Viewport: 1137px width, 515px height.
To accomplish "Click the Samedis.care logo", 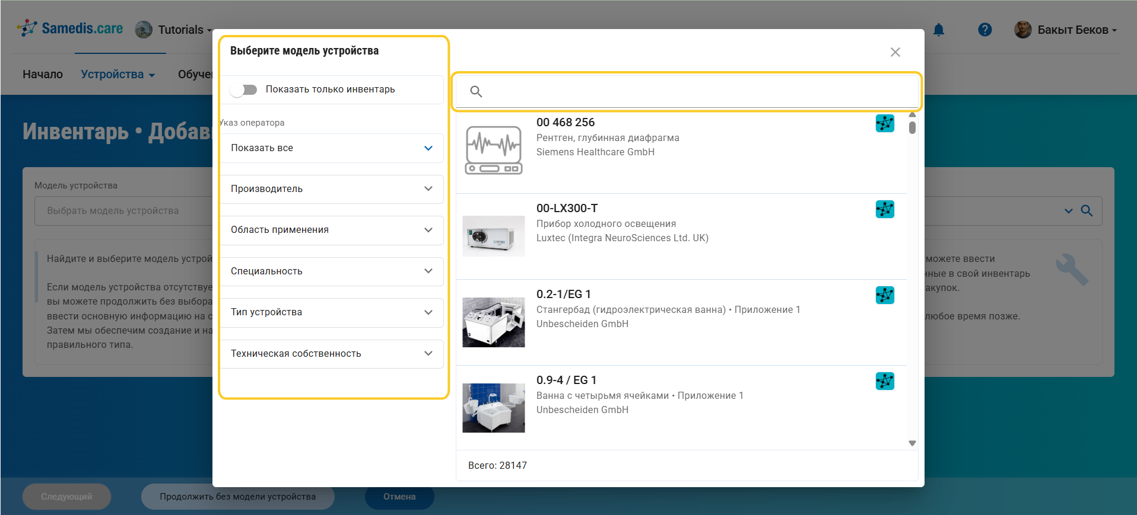I will point(70,28).
